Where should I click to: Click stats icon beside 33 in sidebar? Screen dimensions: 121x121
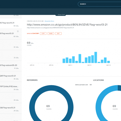[x=17, y=58]
